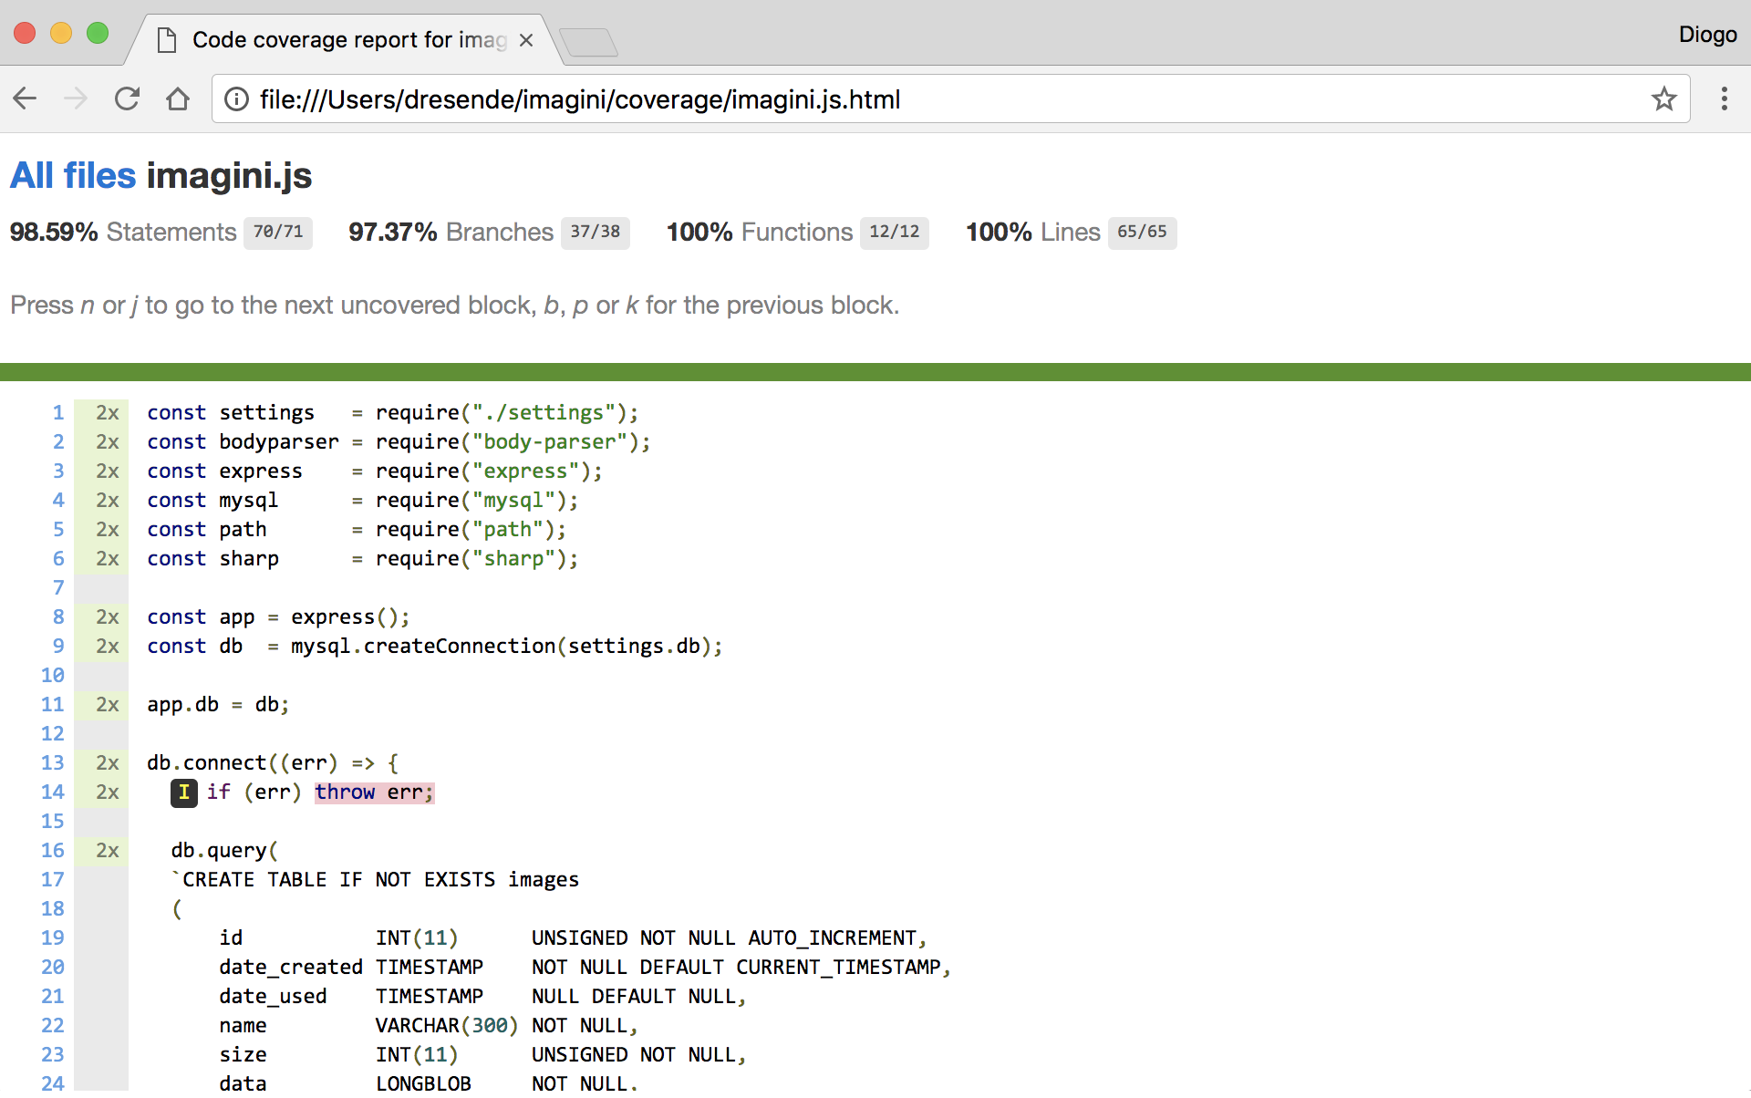Click line number 1 link

point(58,413)
